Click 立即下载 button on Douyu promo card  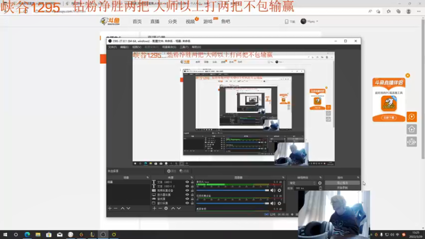point(389,117)
